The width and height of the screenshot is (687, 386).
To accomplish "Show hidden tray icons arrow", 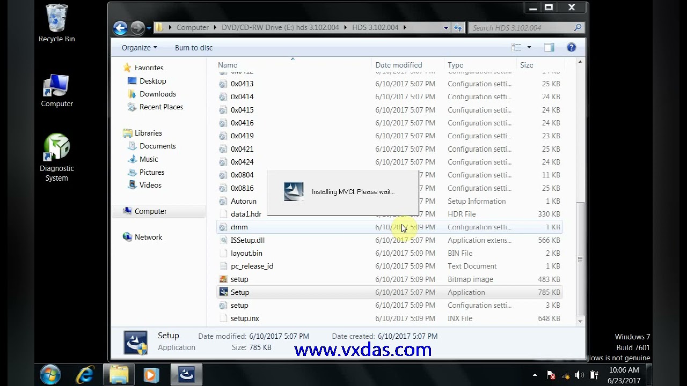I will tap(535, 375).
